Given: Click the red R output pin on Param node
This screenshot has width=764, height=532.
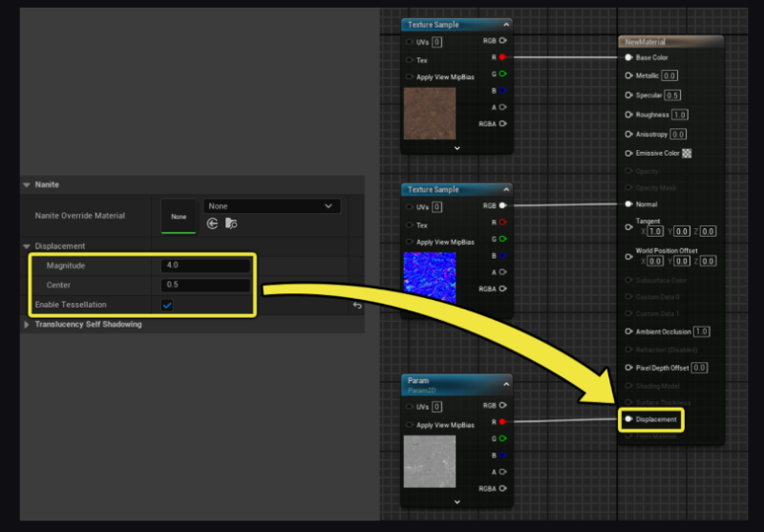Looking at the screenshot, I should coord(502,420).
